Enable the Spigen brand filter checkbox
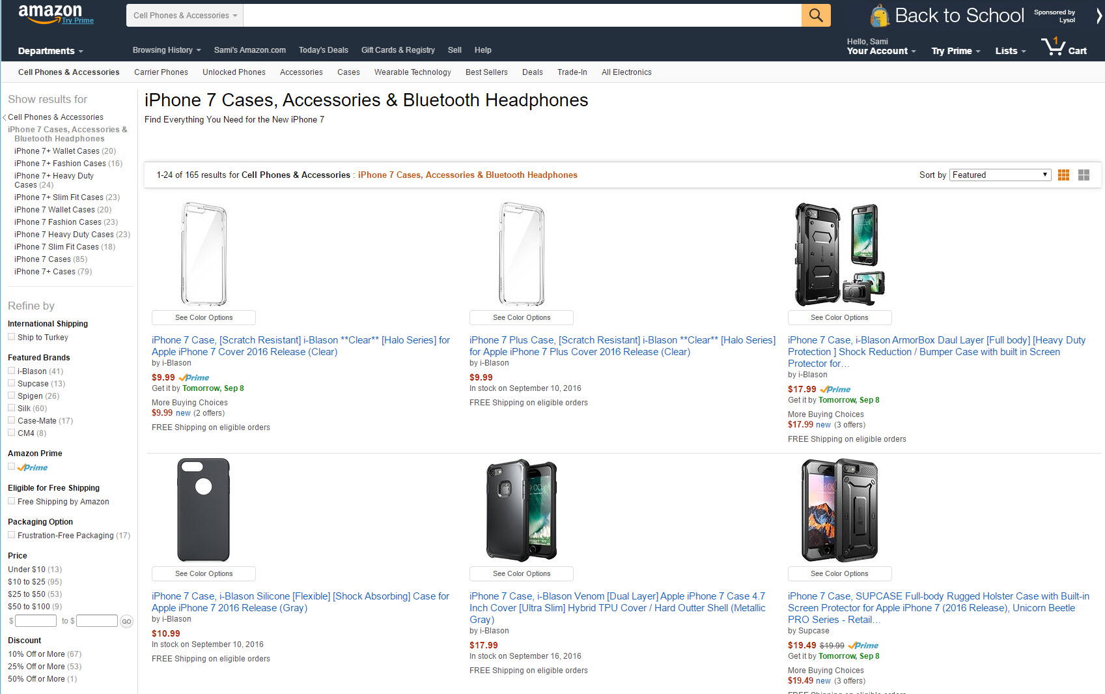This screenshot has height=694, width=1105. [x=12, y=396]
